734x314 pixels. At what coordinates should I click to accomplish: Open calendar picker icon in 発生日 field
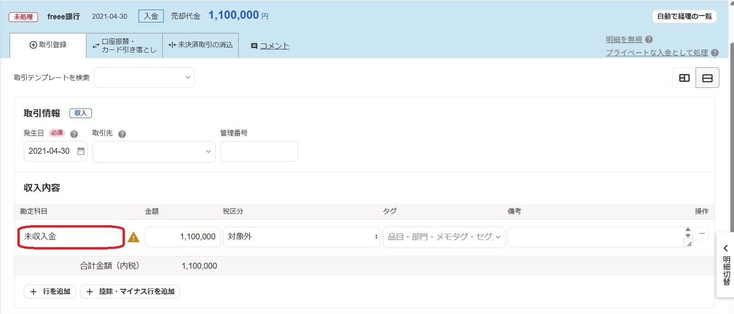[81, 151]
